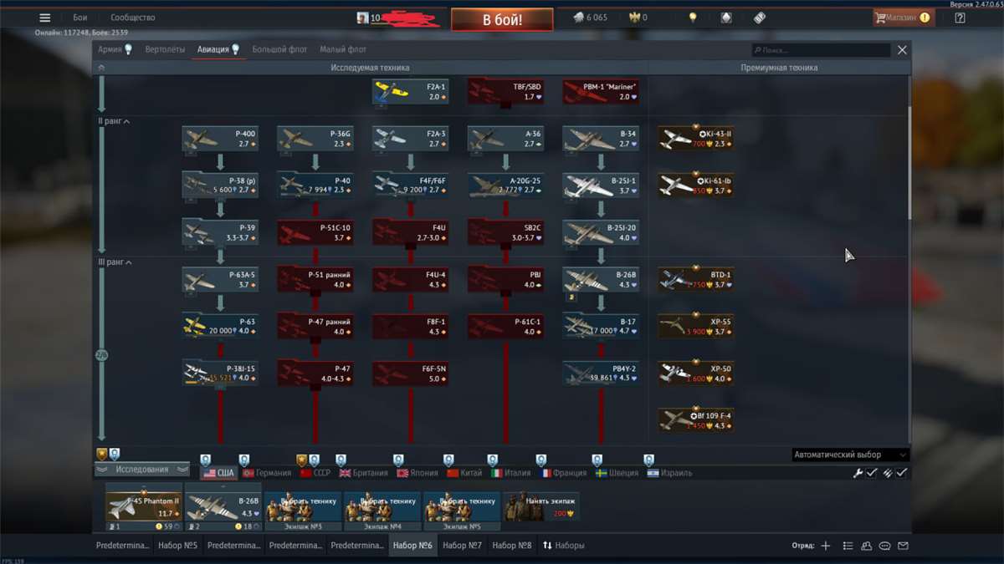This screenshot has width=1004, height=564.
Task: Open the messages envelope icon bottom right
Action: pos(905,545)
